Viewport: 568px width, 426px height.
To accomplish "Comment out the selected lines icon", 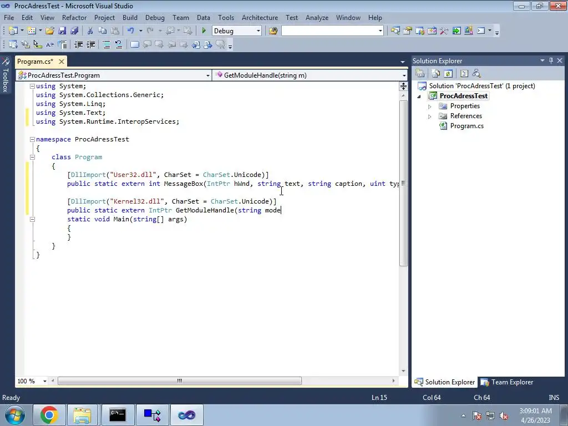I will (106, 44).
